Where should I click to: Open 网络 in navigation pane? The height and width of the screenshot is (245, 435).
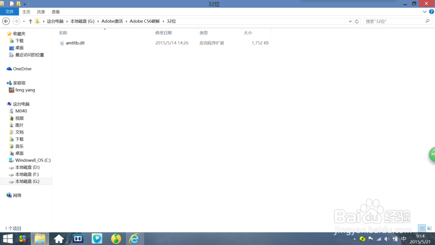point(17,195)
